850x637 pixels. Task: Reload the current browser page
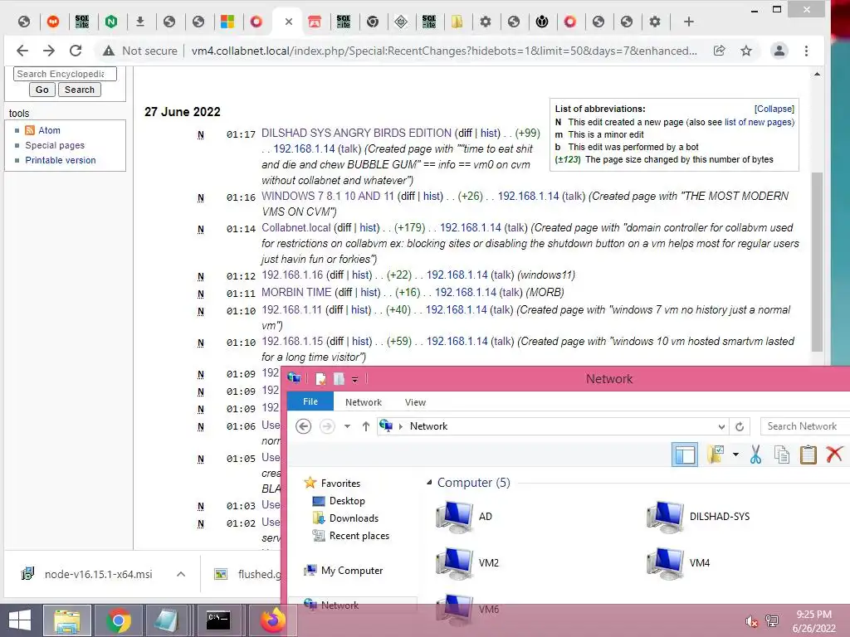(76, 51)
